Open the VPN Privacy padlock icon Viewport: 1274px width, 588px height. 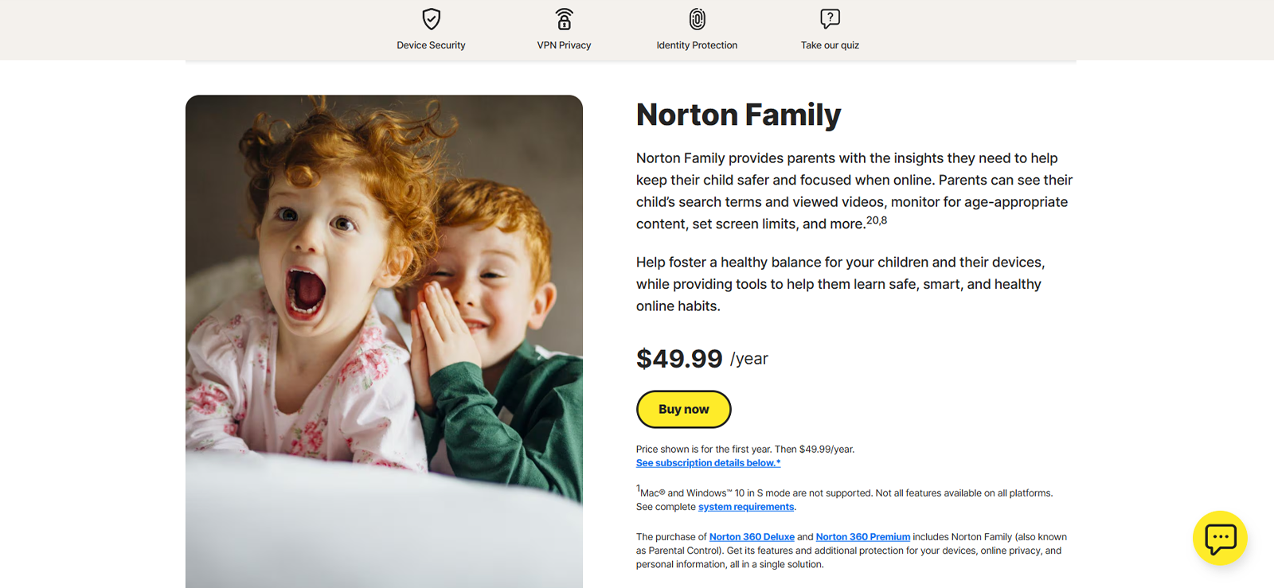(x=564, y=18)
